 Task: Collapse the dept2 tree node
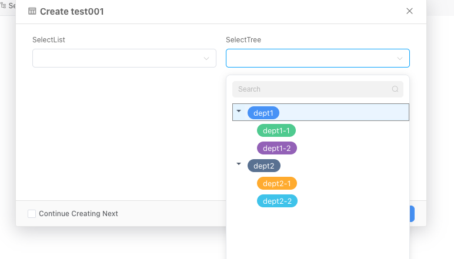(x=239, y=164)
